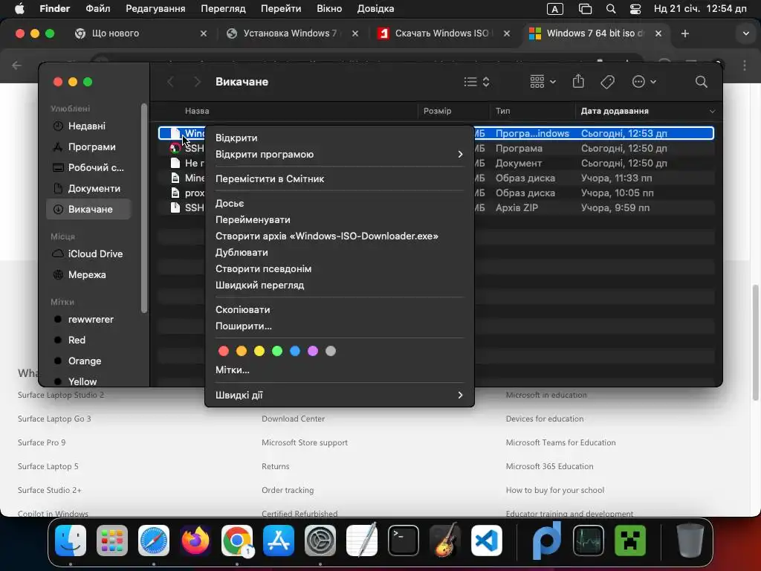Image resolution: width=761 pixels, height=571 pixels.
Task: Launch Visual Studio Code from the Dock
Action: pyautogui.click(x=487, y=541)
